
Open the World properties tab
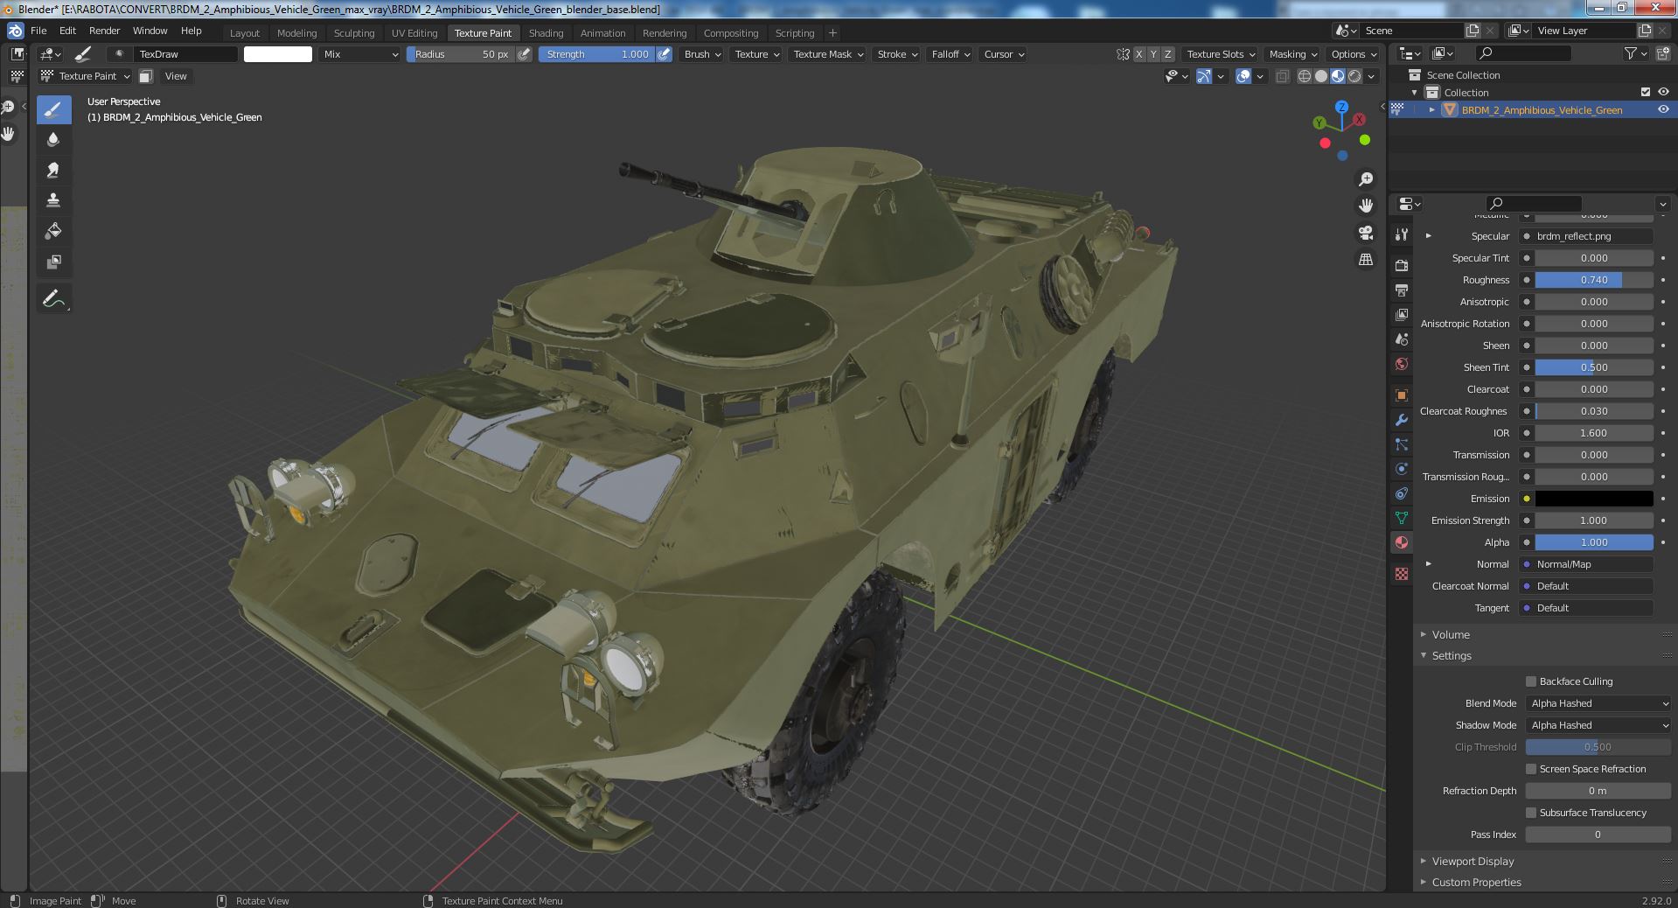[1402, 364]
